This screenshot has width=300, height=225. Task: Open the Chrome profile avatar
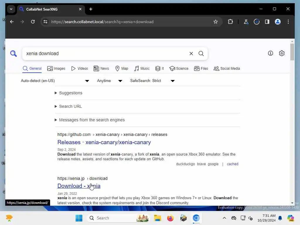(278, 22)
